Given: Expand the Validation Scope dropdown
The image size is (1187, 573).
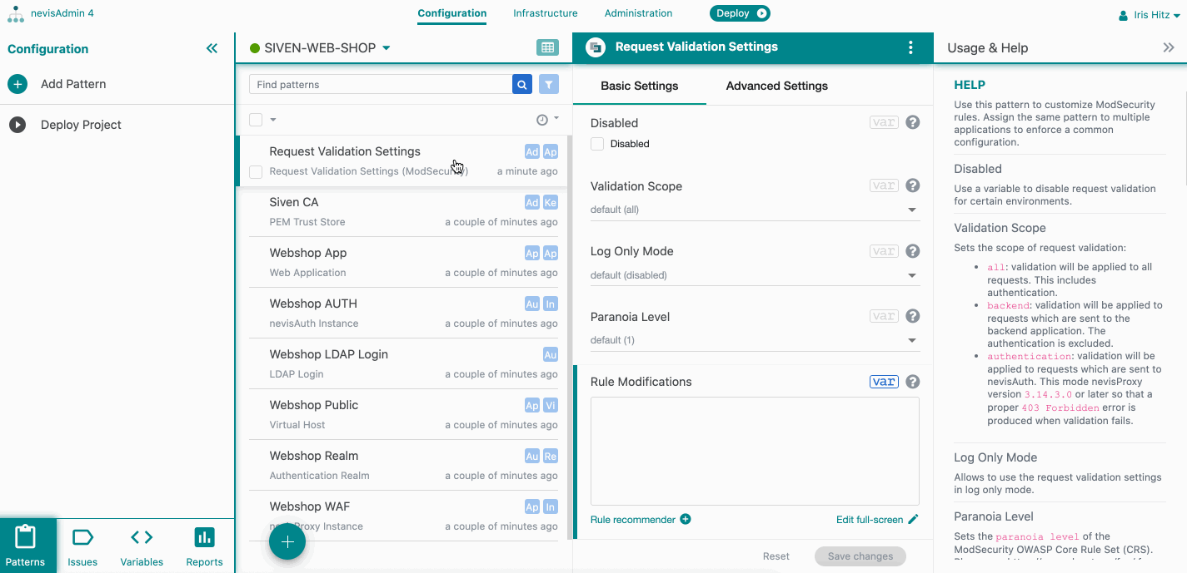Looking at the screenshot, I should (754, 210).
